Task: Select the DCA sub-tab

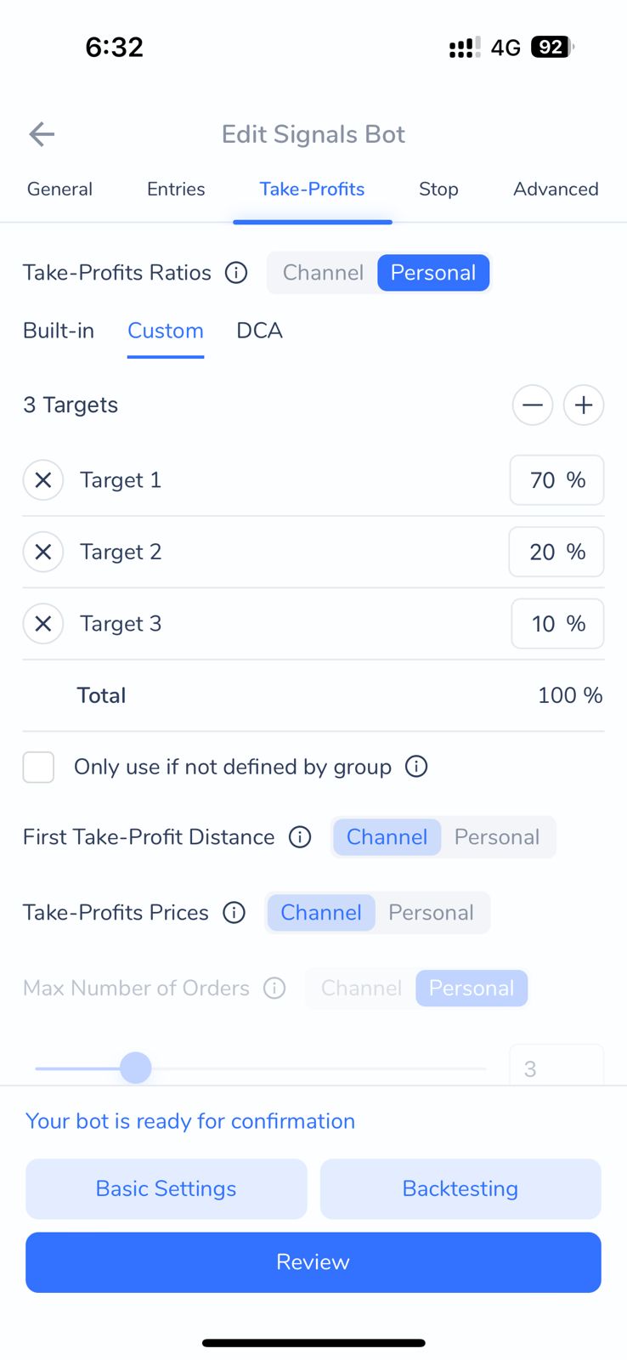Action: [259, 331]
